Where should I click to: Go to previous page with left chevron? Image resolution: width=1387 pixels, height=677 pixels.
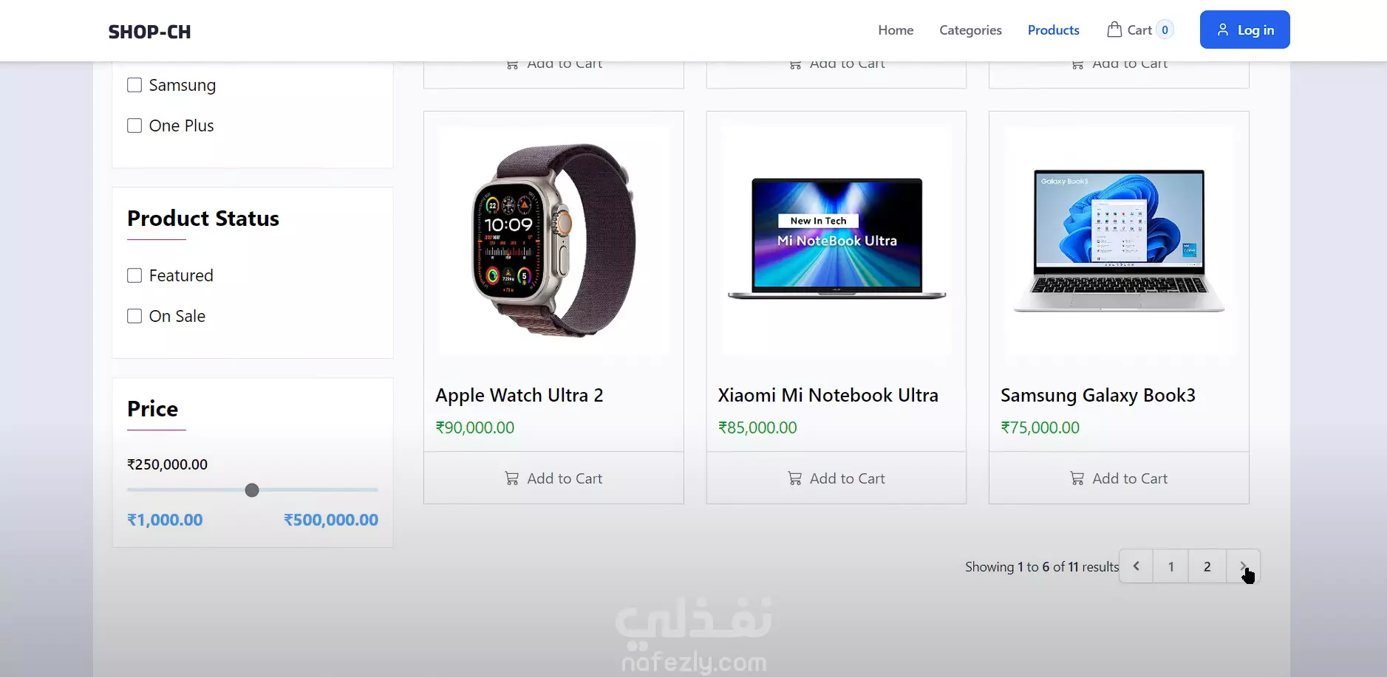(1136, 566)
